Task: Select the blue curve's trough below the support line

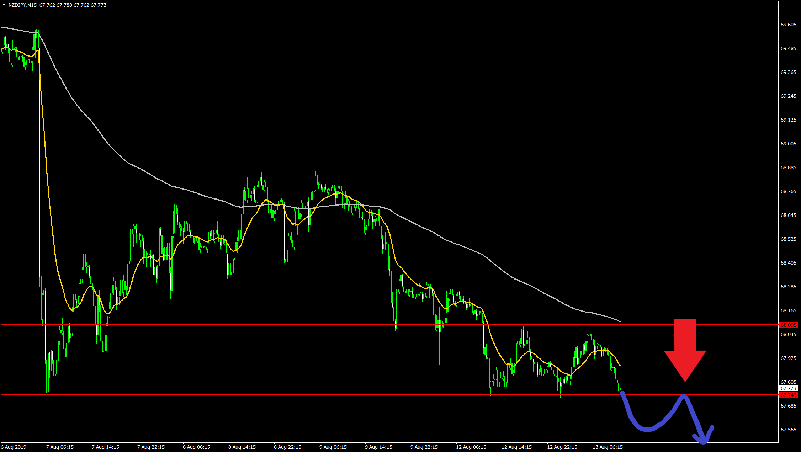Action: 647,430
